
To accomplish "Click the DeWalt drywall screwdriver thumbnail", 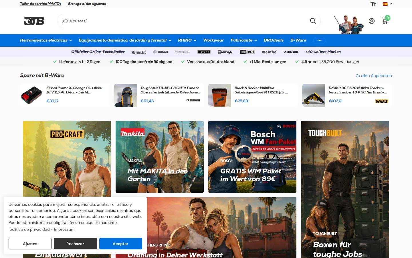I will tap(314, 95).
